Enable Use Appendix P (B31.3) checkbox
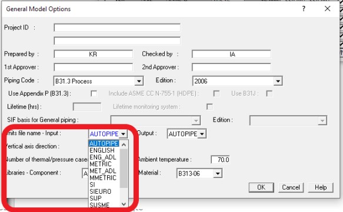 tap(94, 93)
